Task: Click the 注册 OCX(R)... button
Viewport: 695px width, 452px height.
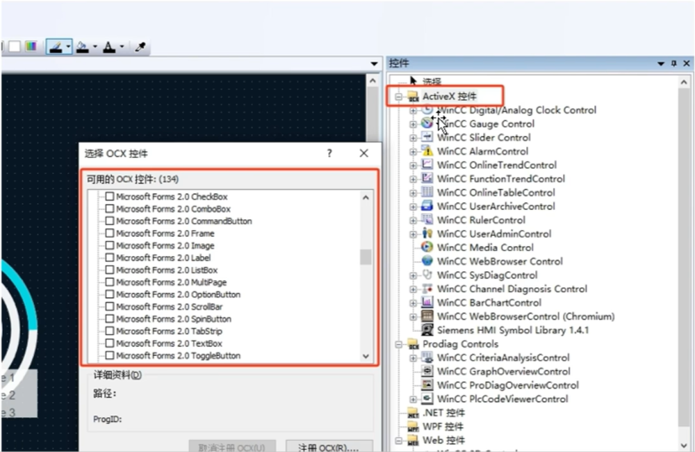Action: point(327,446)
